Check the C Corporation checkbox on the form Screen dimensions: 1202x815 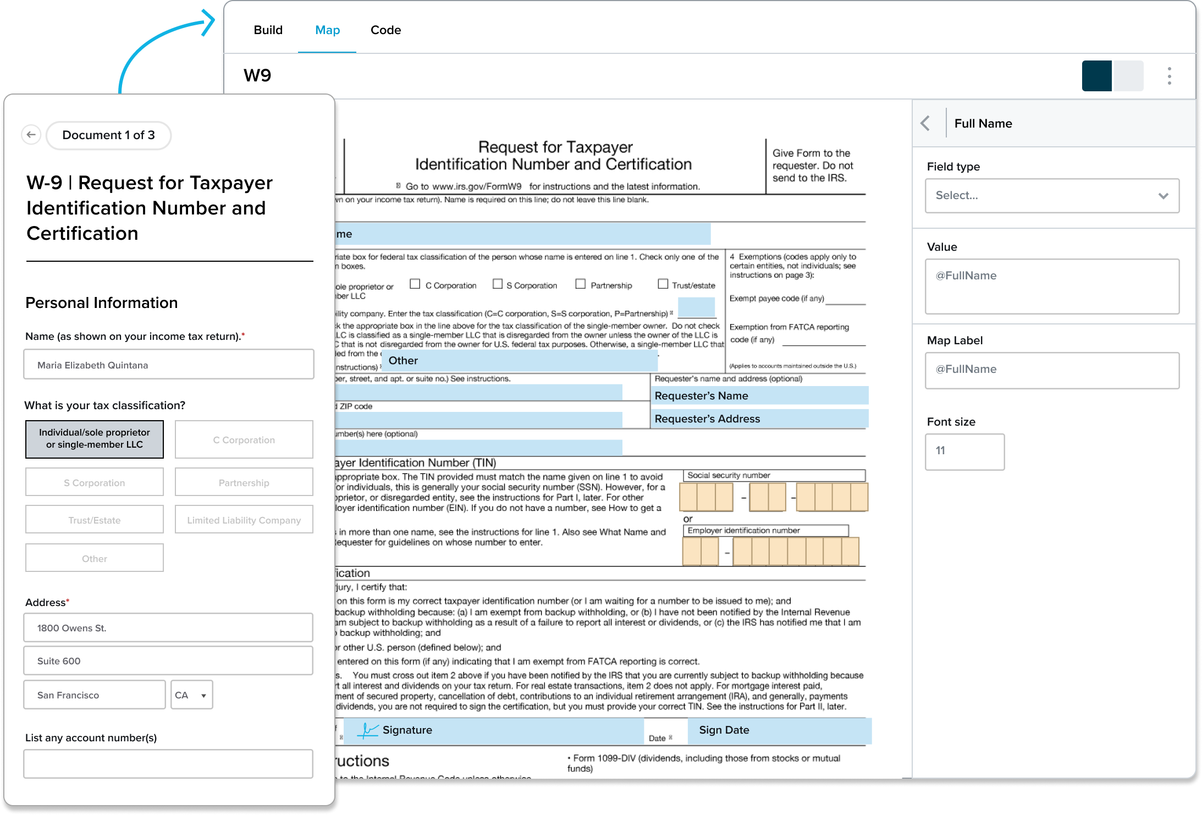click(x=415, y=284)
